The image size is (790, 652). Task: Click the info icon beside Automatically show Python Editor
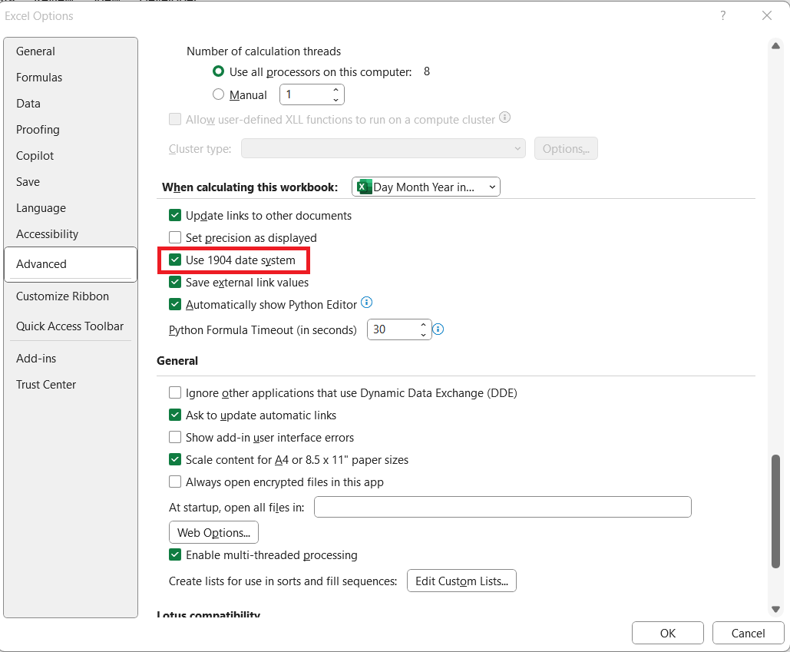(367, 303)
